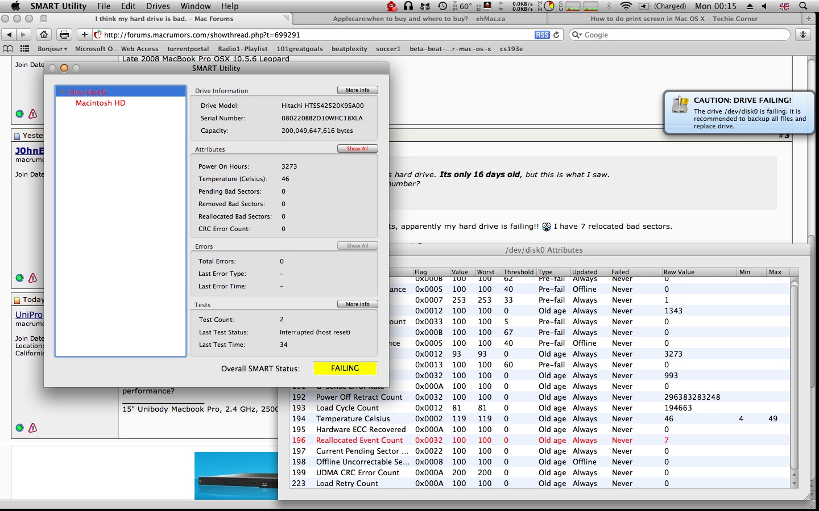Open the torrentportal bookmark
The width and height of the screenshot is (819, 511).
tap(188, 49)
